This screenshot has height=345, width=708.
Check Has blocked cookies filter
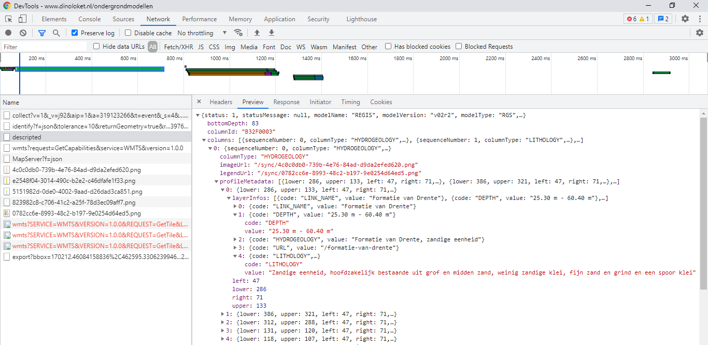pos(388,46)
